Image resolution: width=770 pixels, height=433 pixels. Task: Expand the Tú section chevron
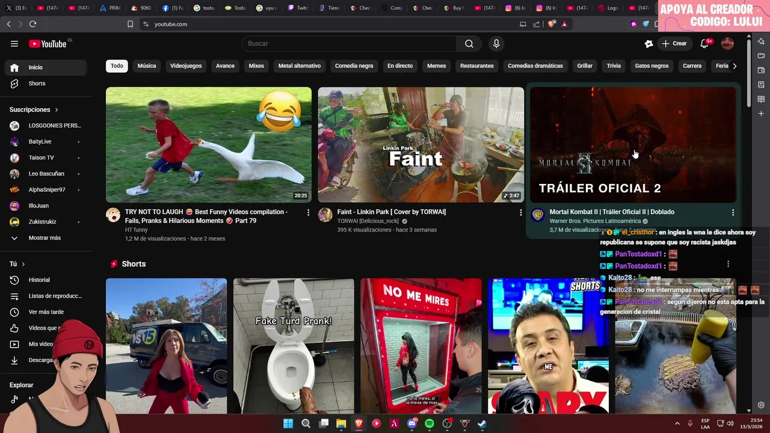tap(23, 264)
